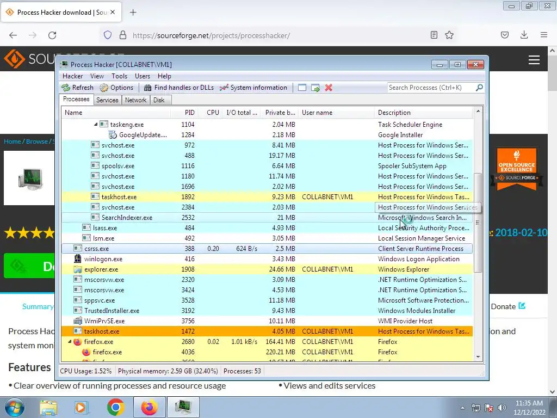The height and width of the screenshot is (418, 557).
Task: Open a new browser tab with plus button
Action: 133,13
